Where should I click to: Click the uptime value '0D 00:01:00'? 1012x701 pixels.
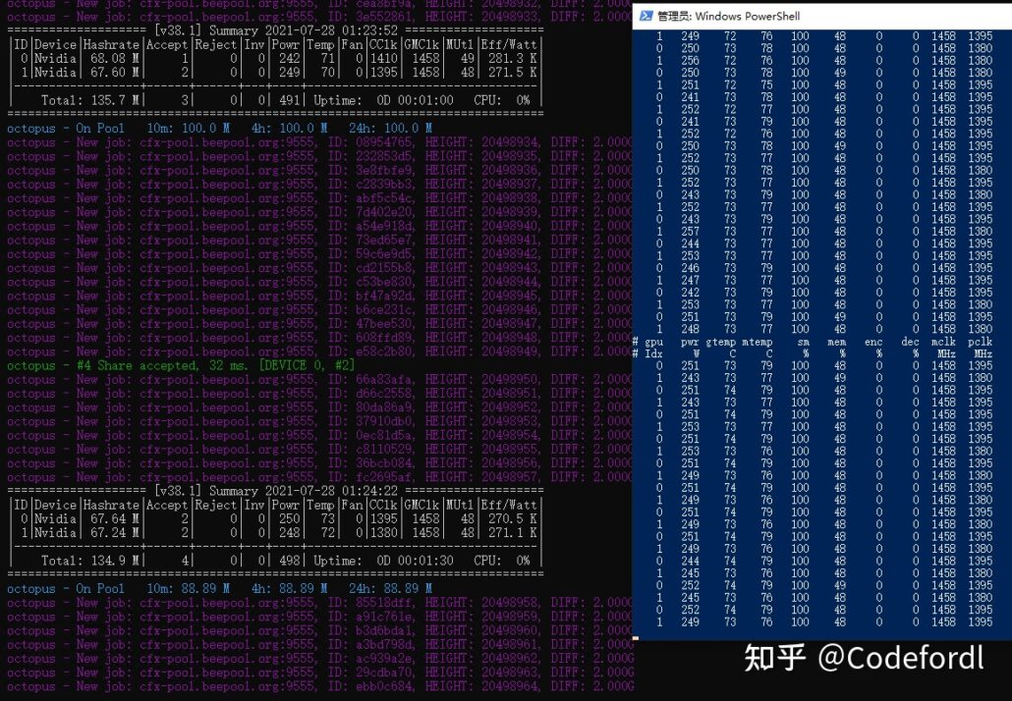[x=415, y=100]
